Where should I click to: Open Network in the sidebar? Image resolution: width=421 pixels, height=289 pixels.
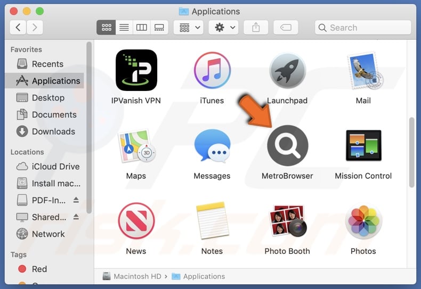pos(45,234)
